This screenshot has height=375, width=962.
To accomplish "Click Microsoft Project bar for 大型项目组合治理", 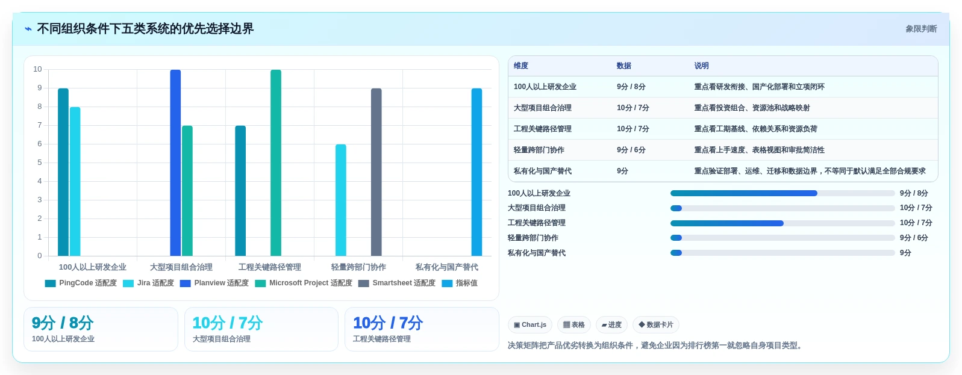I will (187, 191).
